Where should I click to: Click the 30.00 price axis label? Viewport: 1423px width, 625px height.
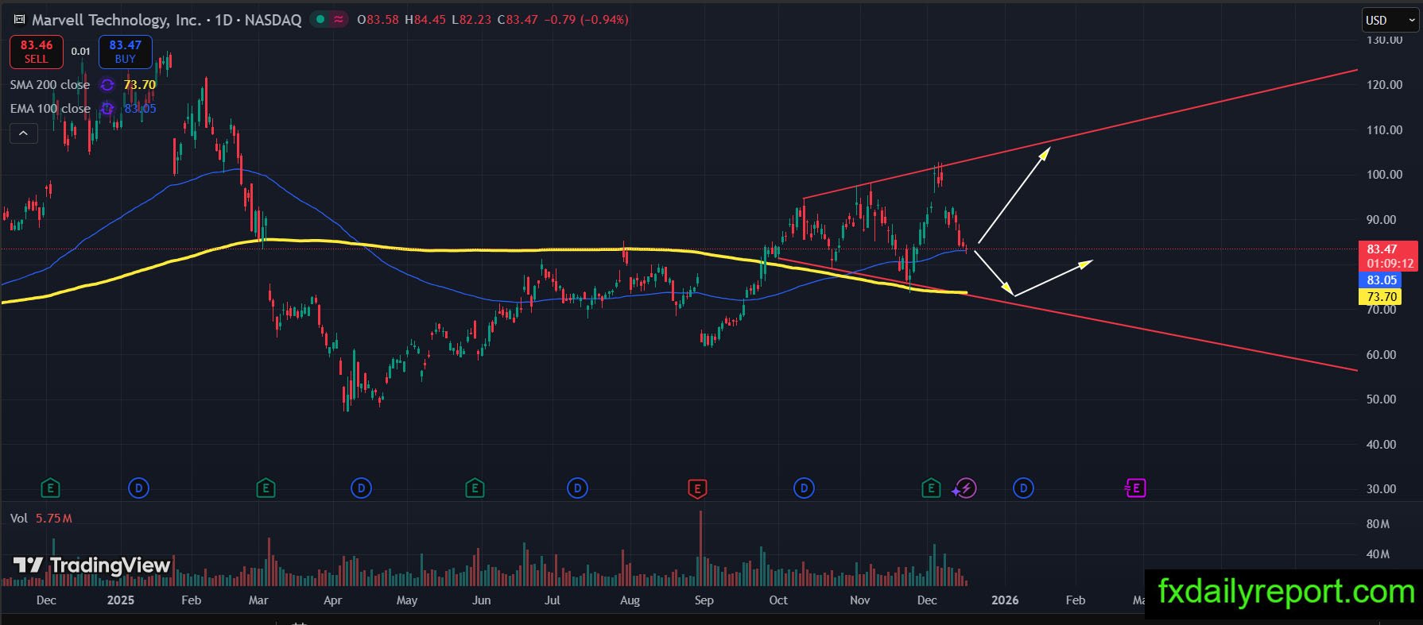(1381, 489)
